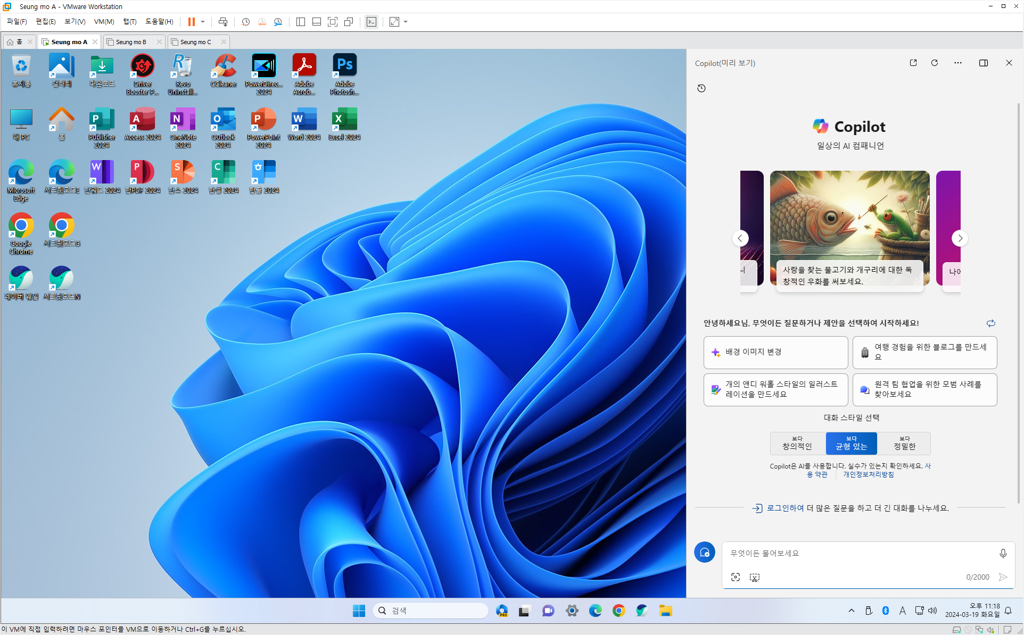
Task: Expand hidden system tray icons
Action: 852,611
